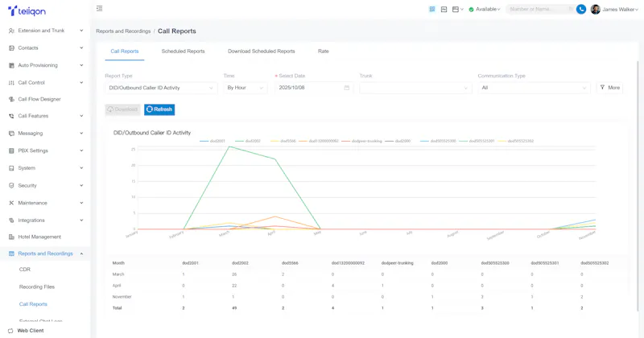Click James Walker's profile avatar
Image resolution: width=644 pixels, height=338 pixels.
tap(595, 9)
